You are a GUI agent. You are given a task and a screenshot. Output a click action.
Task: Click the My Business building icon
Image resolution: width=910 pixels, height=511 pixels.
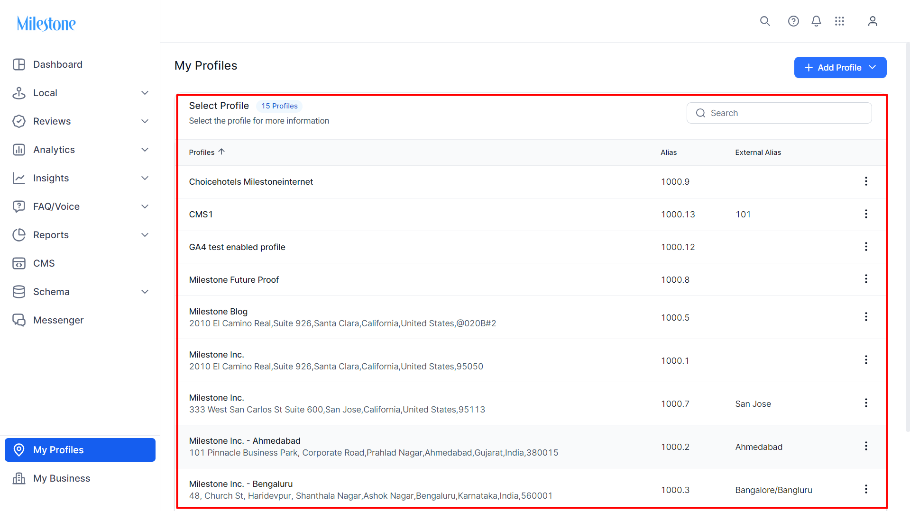click(19, 478)
